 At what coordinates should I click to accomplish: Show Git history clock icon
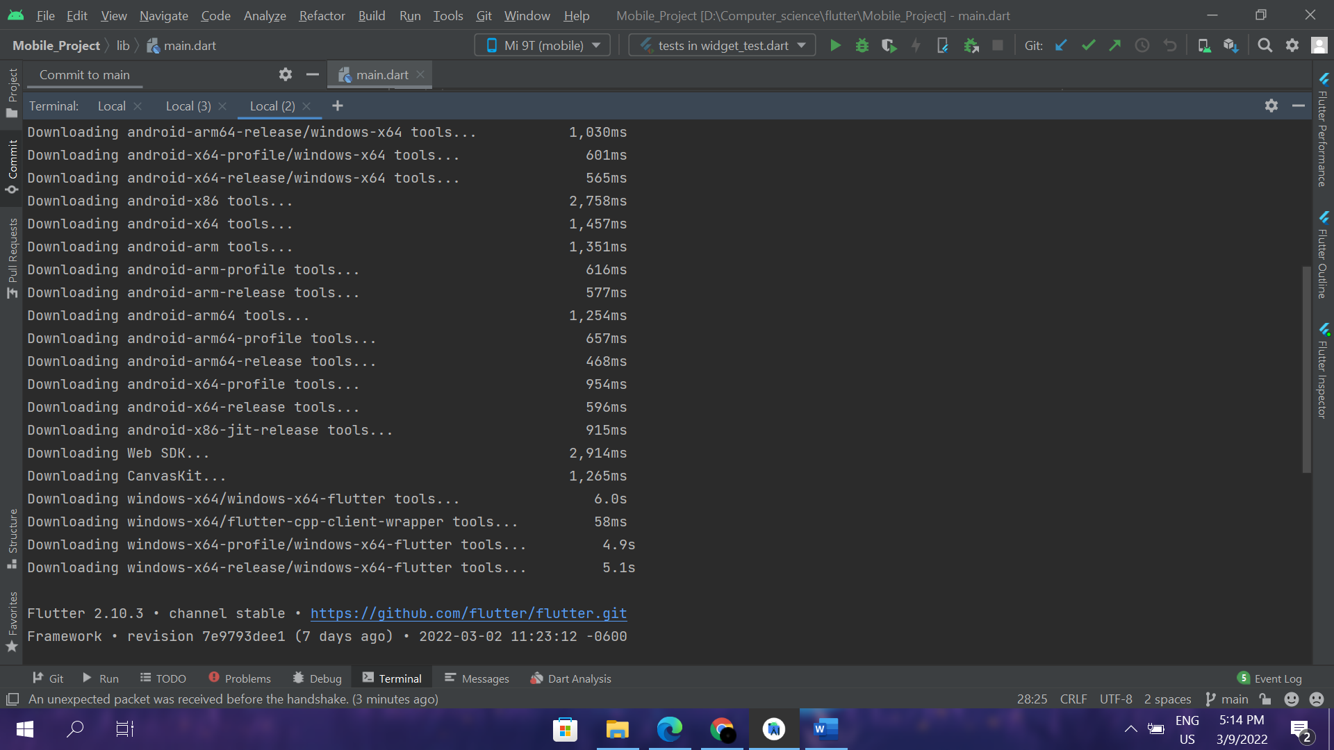tap(1142, 46)
